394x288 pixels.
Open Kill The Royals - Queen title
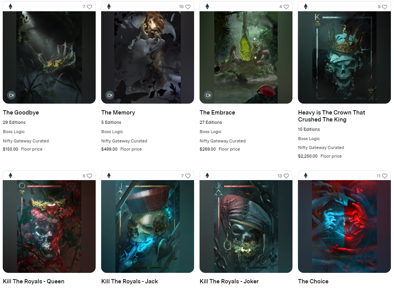pos(34,281)
